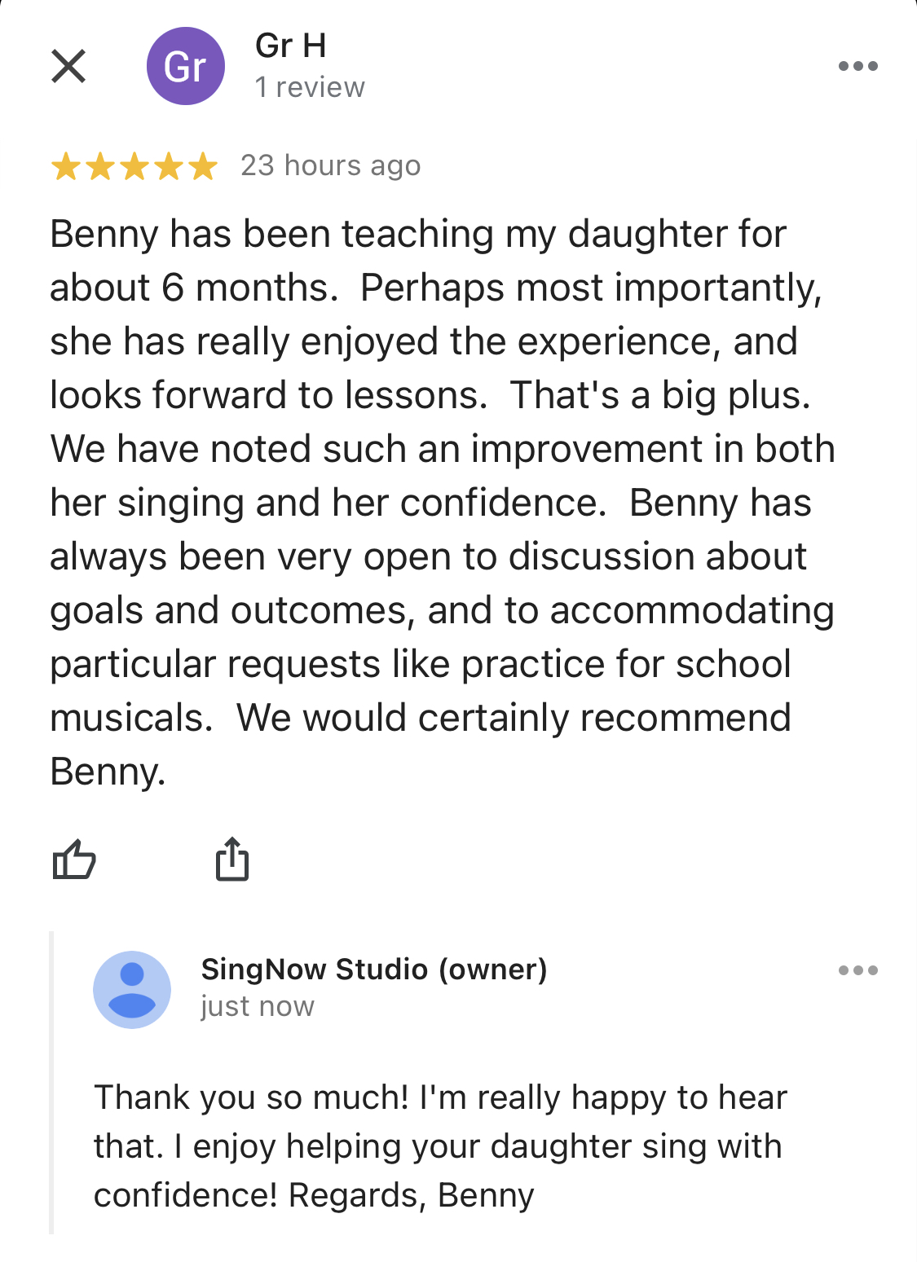Open more options for the owner reply
Viewport: 917px width, 1262px height.
tap(857, 970)
